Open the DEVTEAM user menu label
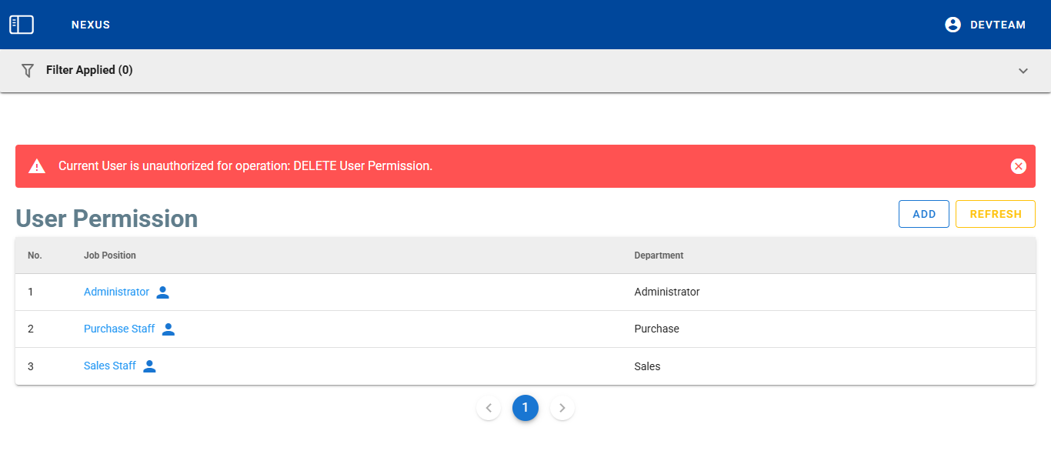 coord(998,25)
